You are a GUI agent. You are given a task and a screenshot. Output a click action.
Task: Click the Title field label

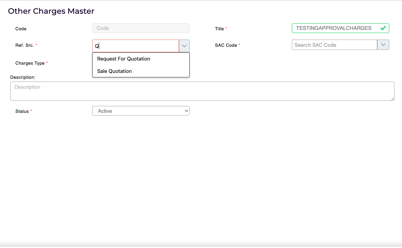tap(220, 29)
